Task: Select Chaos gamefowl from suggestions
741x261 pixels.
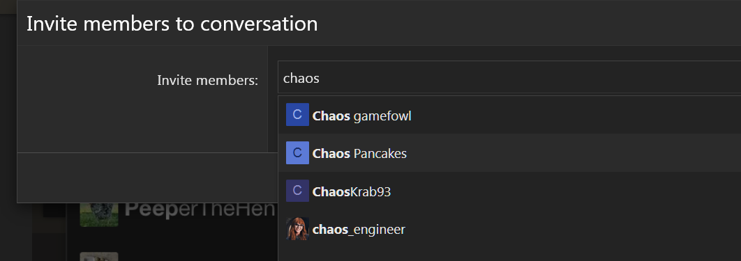Action: point(509,115)
